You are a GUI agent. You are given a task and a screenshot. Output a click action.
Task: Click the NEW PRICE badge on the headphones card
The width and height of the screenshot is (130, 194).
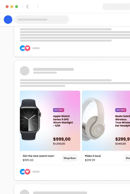(121, 110)
